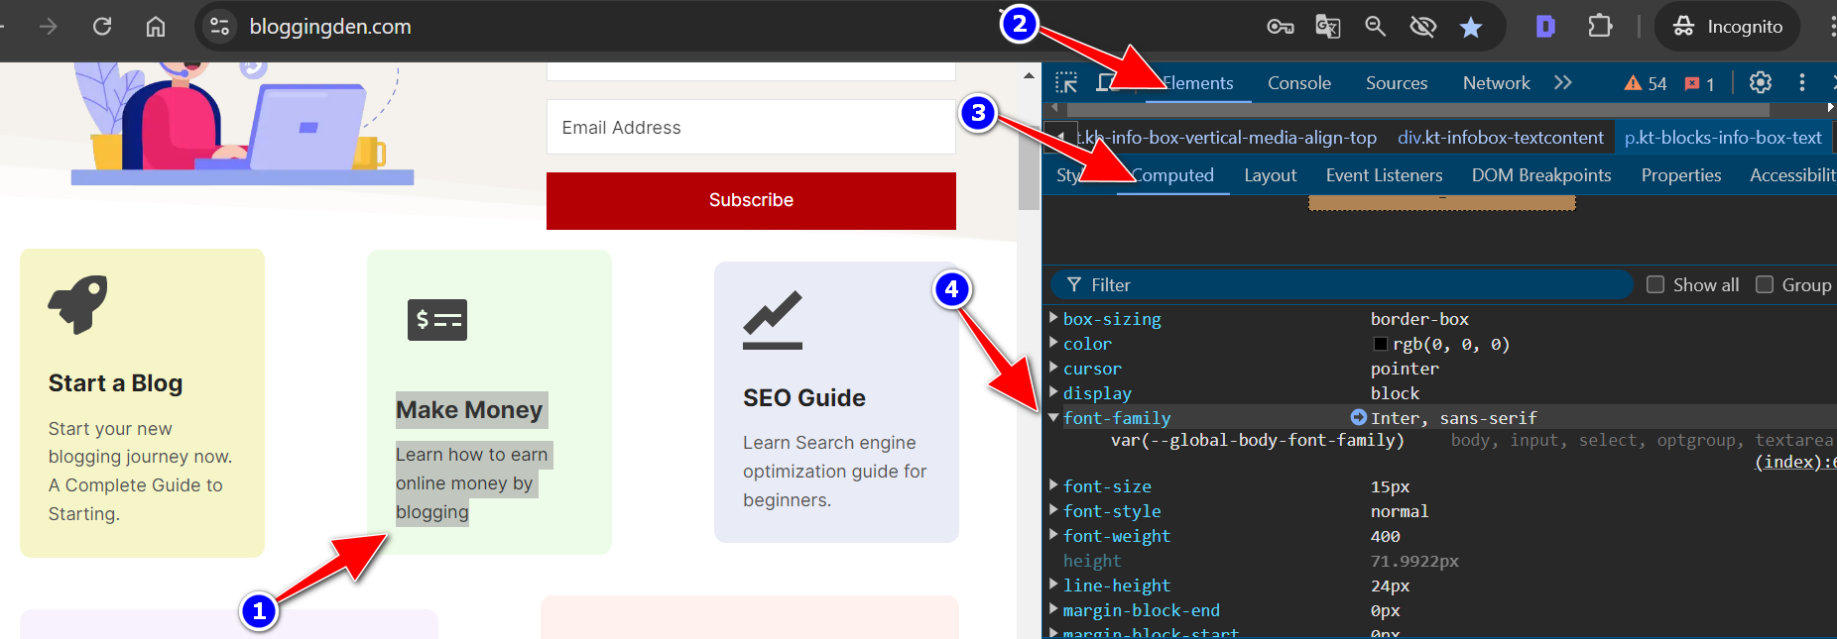The image size is (1837, 639).
Task: Open the Computed styles tab
Action: (x=1172, y=175)
